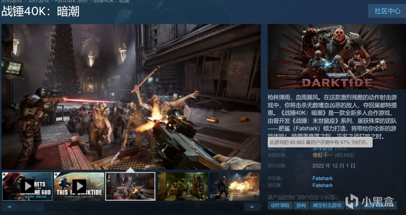Play the This Is Darktide overview trailer
The height and width of the screenshot is (215, 406).
(79, 186)
